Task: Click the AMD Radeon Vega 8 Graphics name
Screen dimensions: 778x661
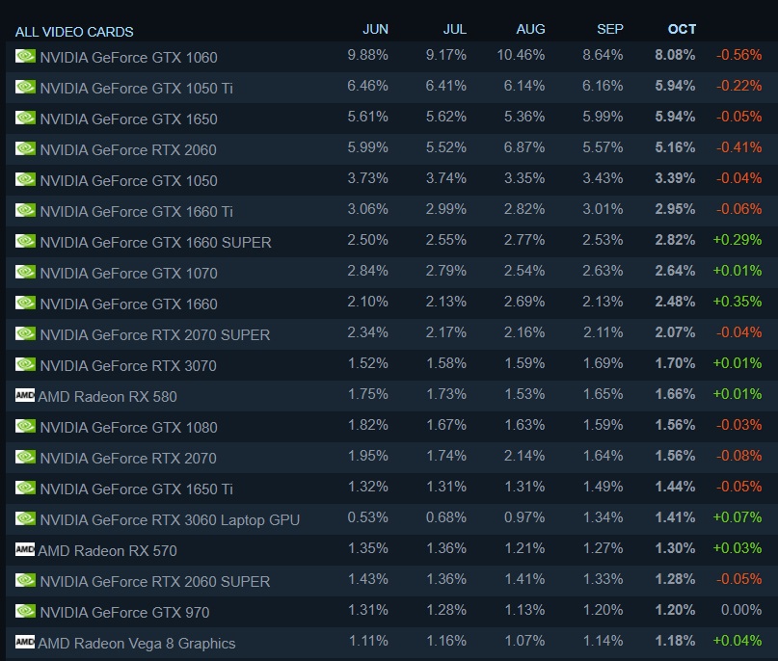Action: pyautogui.click(x=137, y=643)
